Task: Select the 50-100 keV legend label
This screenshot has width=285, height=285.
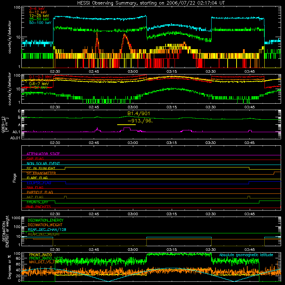Action: [x=40, y=23]
